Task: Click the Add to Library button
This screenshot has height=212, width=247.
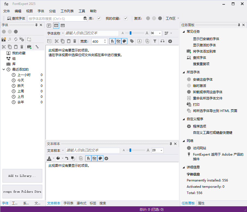Action: click(x=22, y=175)
